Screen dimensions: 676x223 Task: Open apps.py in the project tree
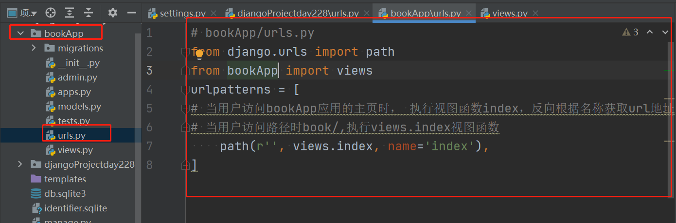pyautogui.click(x=74, y=92)
